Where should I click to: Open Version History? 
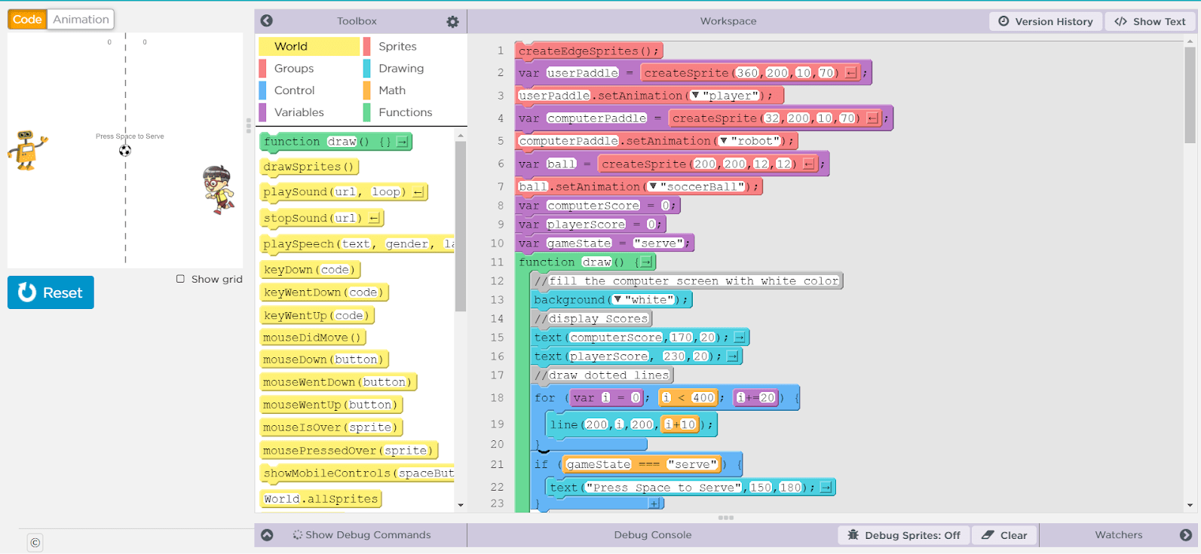coord(1046,21)
